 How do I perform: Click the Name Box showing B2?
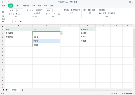(7, 22)
